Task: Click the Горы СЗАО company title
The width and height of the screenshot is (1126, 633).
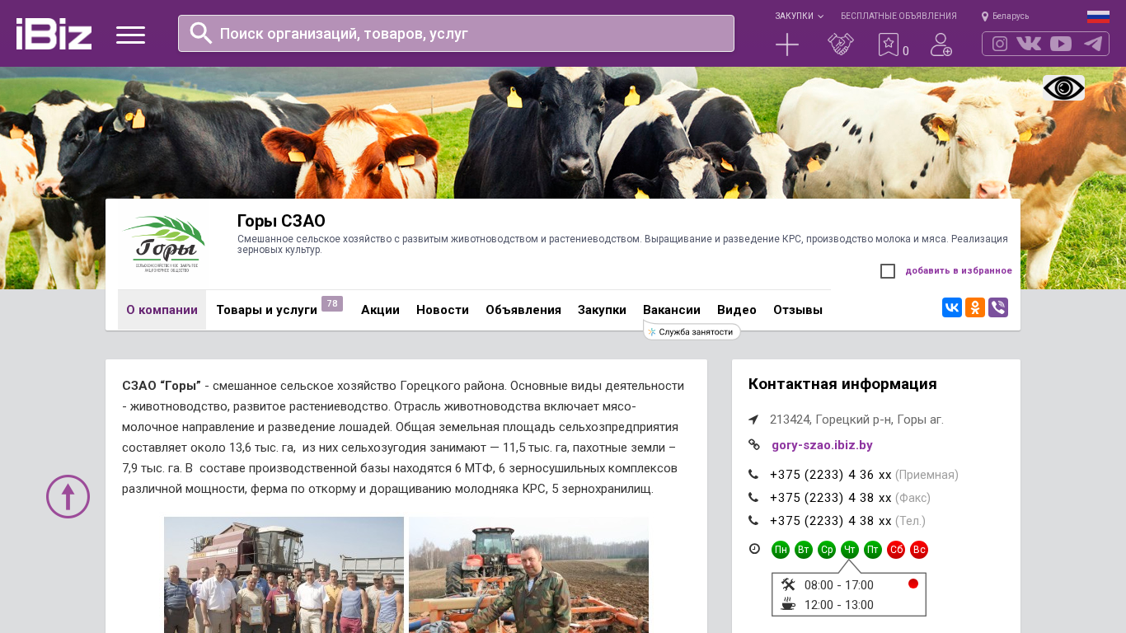Action: (281, 221)
